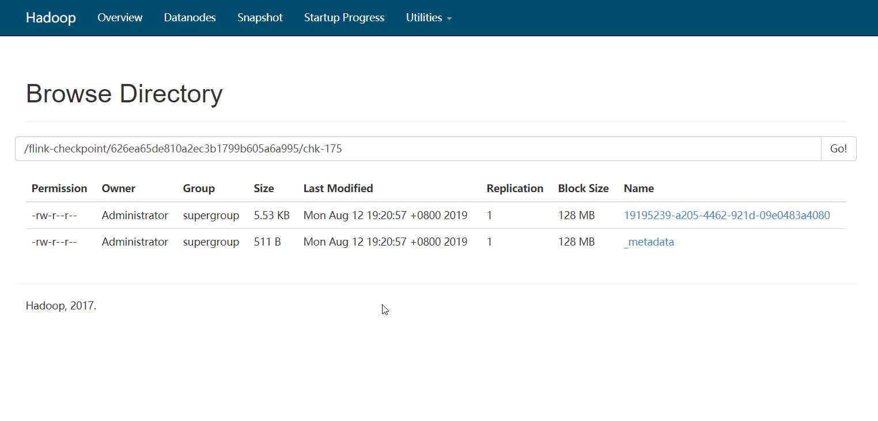Select Administrator owner in the 5.53 KB row
The image size is (878, 421).
pyautogui.click(x=135, y=216)
